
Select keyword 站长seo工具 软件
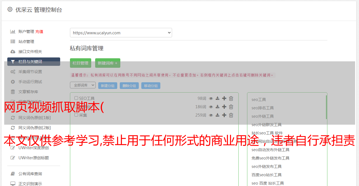click(267, 133)
